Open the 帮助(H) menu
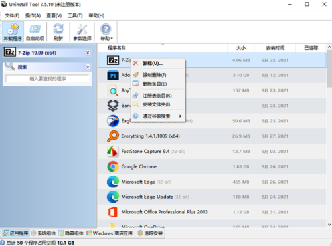 click(96, 15)
